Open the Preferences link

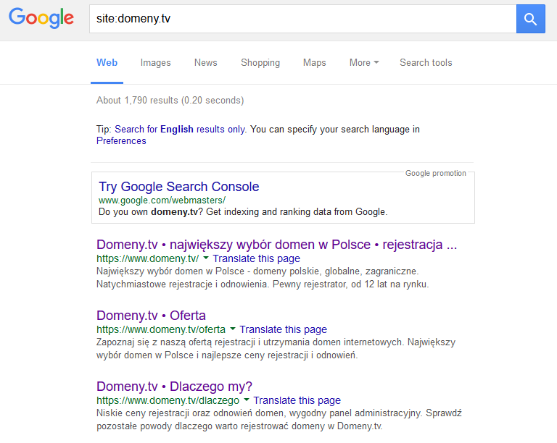pos(121,141)
